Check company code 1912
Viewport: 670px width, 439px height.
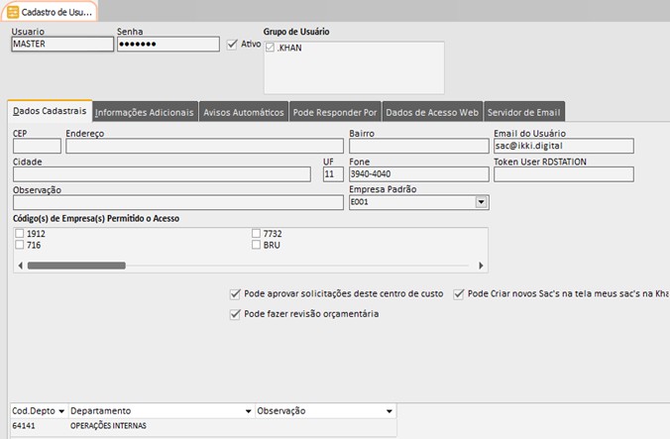(x=19, y=233)
